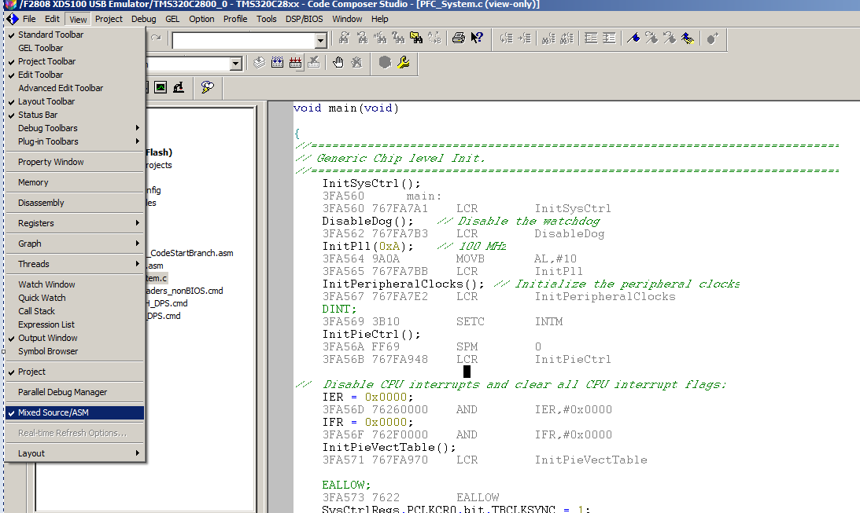Image resolution: width=860 pixels, height=513 pixels.
Task: Uncheck Mixed Source/ASM in the View menu
Action: (54, 412)
